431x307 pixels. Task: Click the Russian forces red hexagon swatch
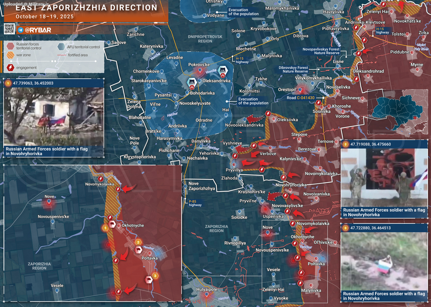click(11, 46)
